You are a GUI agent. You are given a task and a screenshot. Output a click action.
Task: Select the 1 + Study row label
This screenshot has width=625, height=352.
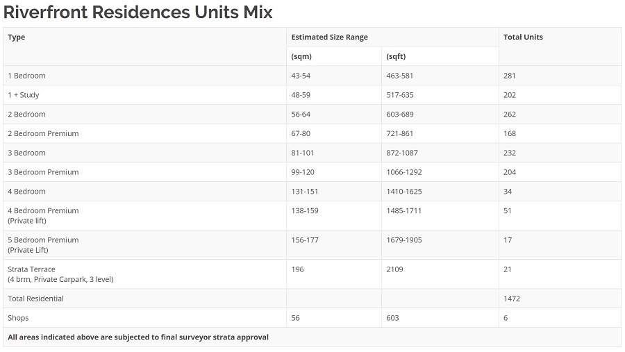[24, 95]
